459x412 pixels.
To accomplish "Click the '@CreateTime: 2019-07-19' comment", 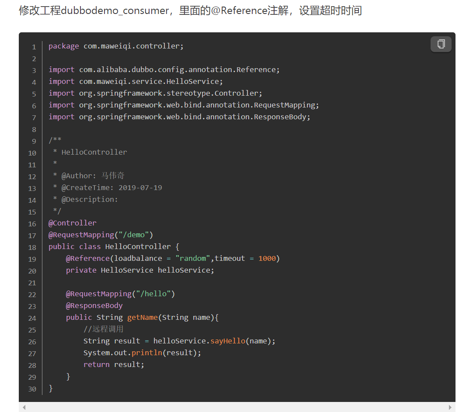I will pos(108,187).
